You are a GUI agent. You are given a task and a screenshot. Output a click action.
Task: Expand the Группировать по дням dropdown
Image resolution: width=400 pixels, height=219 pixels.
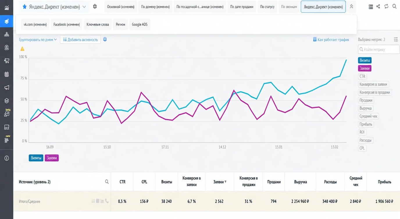[x=38, y=40]
